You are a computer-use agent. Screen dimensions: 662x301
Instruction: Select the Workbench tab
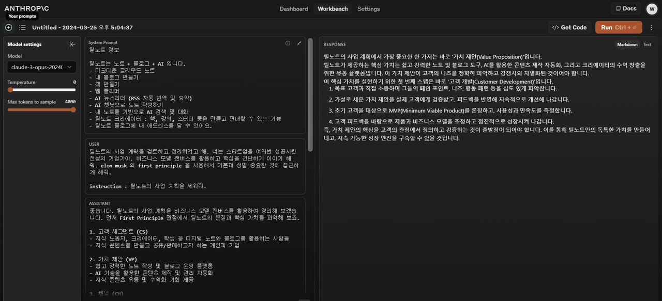pyautogui.click(x=333, y=9)
